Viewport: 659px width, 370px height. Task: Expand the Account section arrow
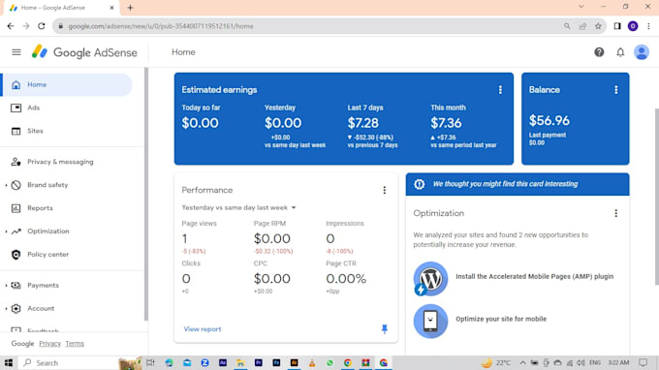click(x=6, y=309)
